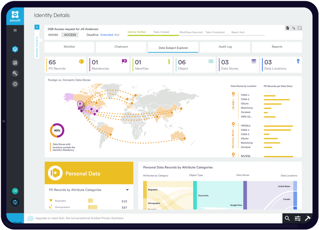The height and width of the screenshot is (230, 319).
Task: Click the MySQL data store entry
Action: pyautogui.click(x=246, y=156)
